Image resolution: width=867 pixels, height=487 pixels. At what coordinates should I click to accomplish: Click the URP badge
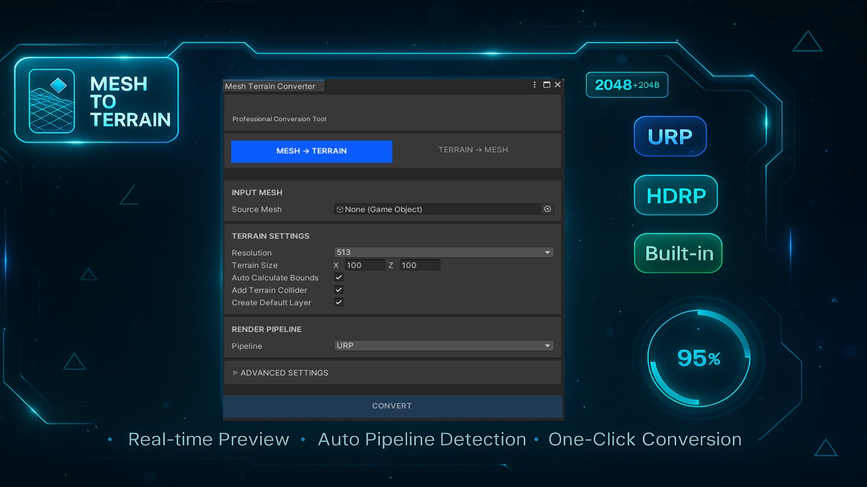(x=670, y=136)
